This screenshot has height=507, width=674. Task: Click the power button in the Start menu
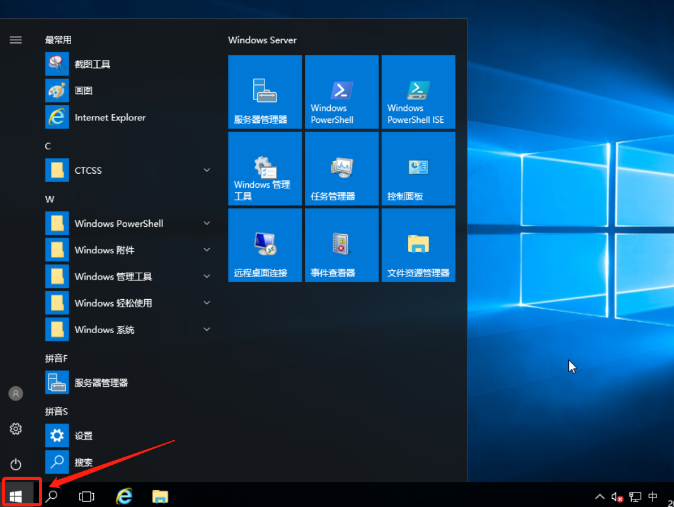click(16, 465)
